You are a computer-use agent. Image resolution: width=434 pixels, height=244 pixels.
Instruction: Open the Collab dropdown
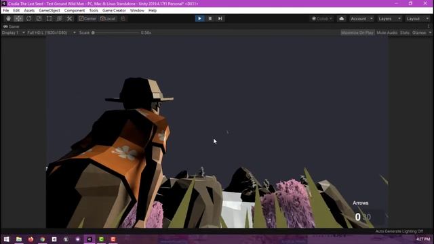click(x=322, y=18)
